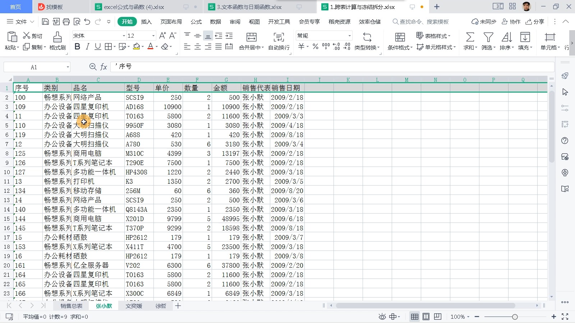This screenshot has height=323, width=575.
Task: Click the Fill (填充) icon
Action: (x=525, y=37)
